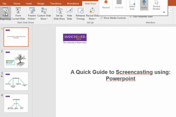Viewport: 176px width, 117px height.
Task: Open Custom Slide Show menu
Action: pos(44,14)
